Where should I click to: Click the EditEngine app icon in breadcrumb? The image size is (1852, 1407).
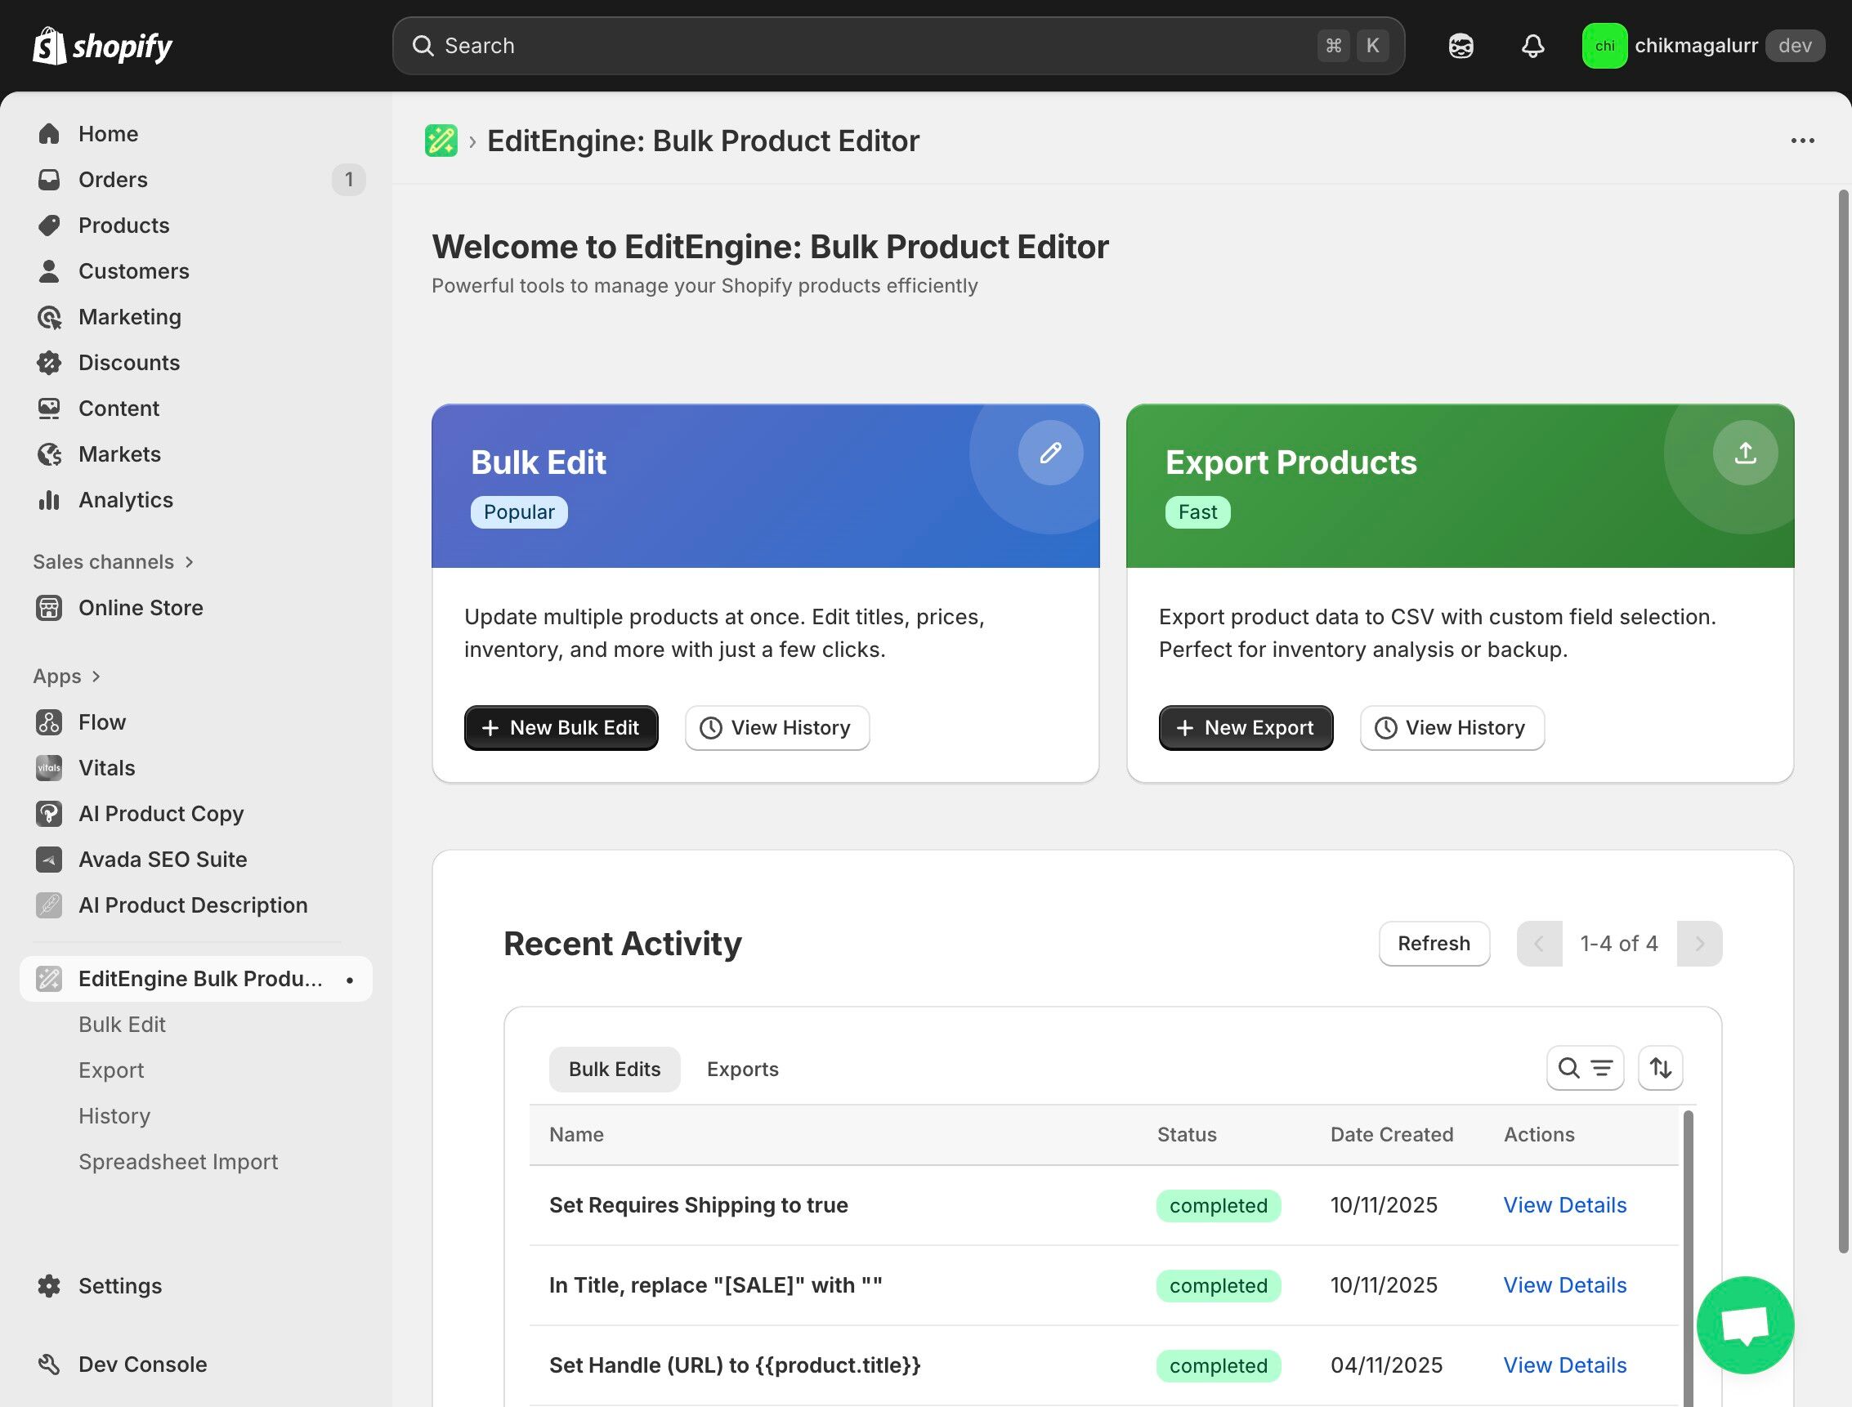point(441,141)
